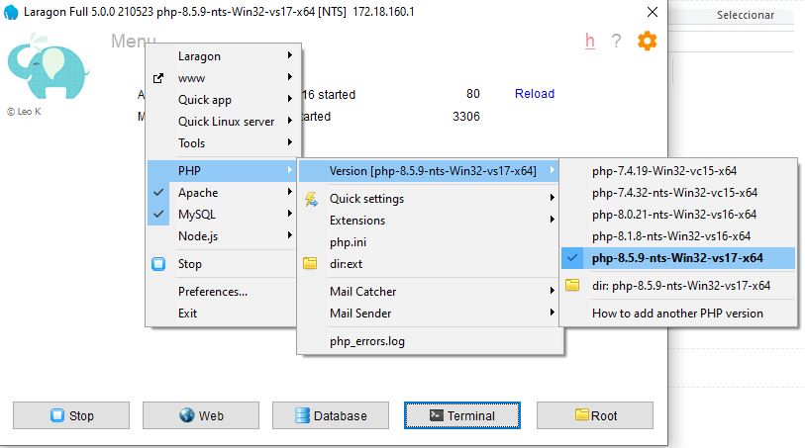
Task: Expand the Extensions submenu arrow
Action: [552, 220]
